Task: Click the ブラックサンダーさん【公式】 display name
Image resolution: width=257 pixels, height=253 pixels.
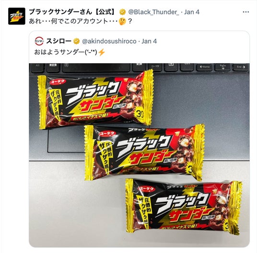Action: pos(72,12)
